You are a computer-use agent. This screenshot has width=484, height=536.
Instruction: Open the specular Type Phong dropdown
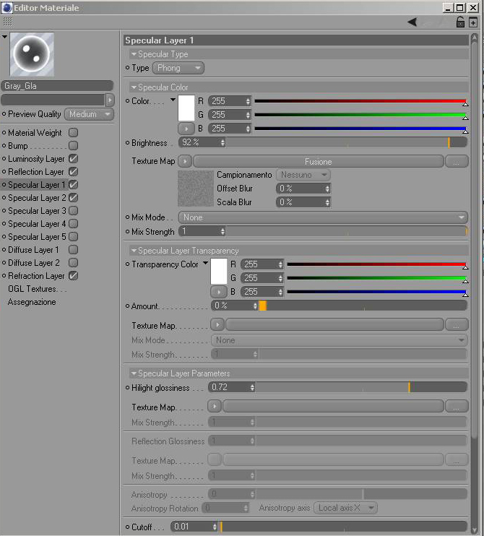point(178,68)
